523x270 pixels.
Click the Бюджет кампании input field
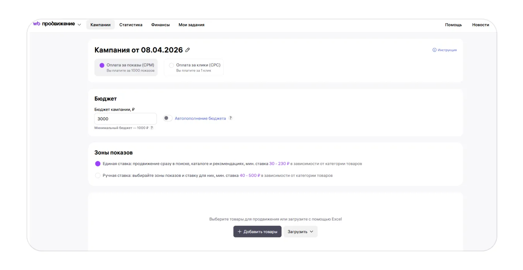tap(125, 119)
